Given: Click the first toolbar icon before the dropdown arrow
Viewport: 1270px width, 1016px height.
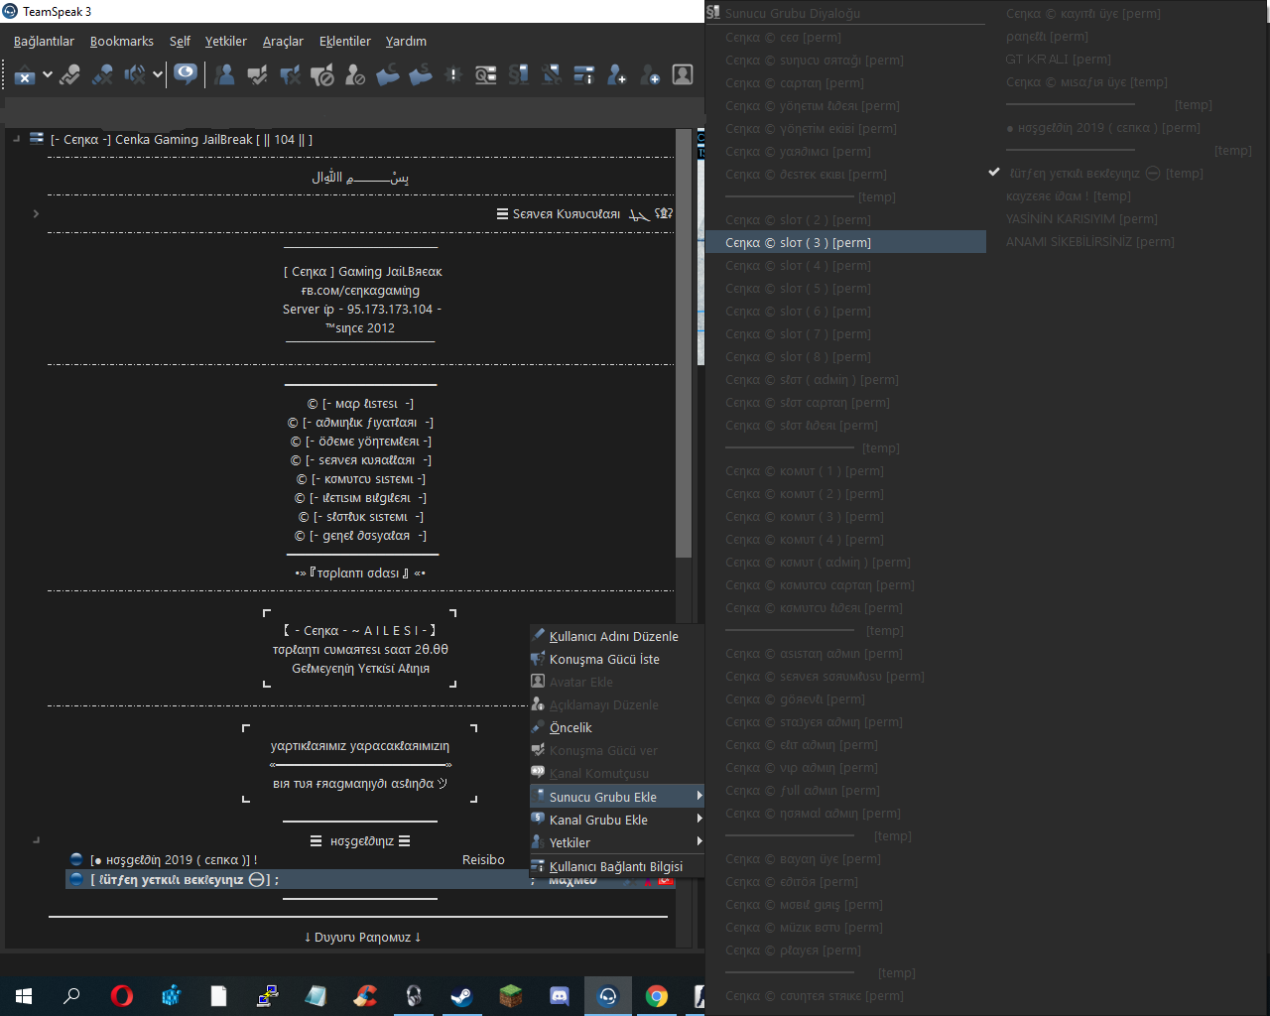Looking at the screenshot, I should coord(25,74).
